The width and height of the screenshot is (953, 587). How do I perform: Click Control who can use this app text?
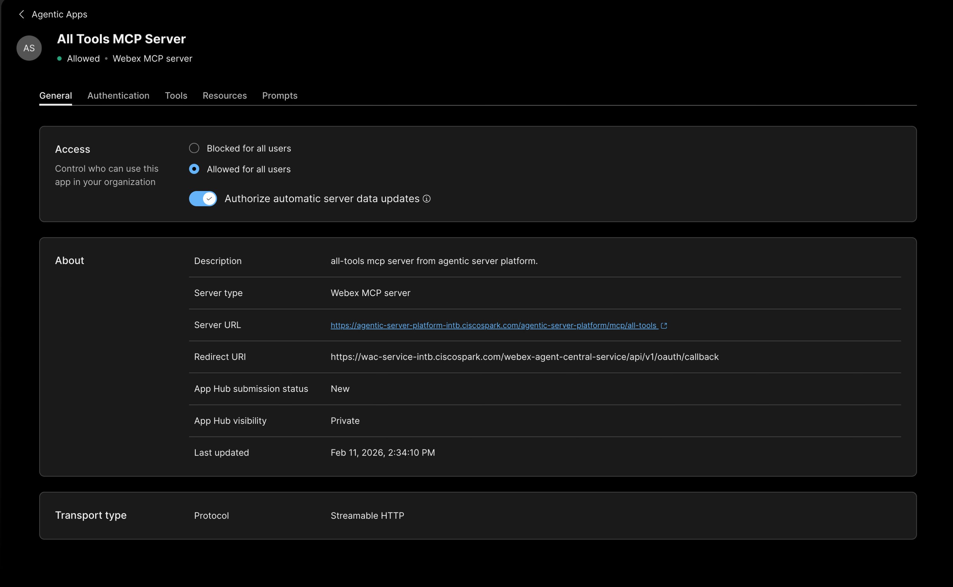(x=107, y=175)
